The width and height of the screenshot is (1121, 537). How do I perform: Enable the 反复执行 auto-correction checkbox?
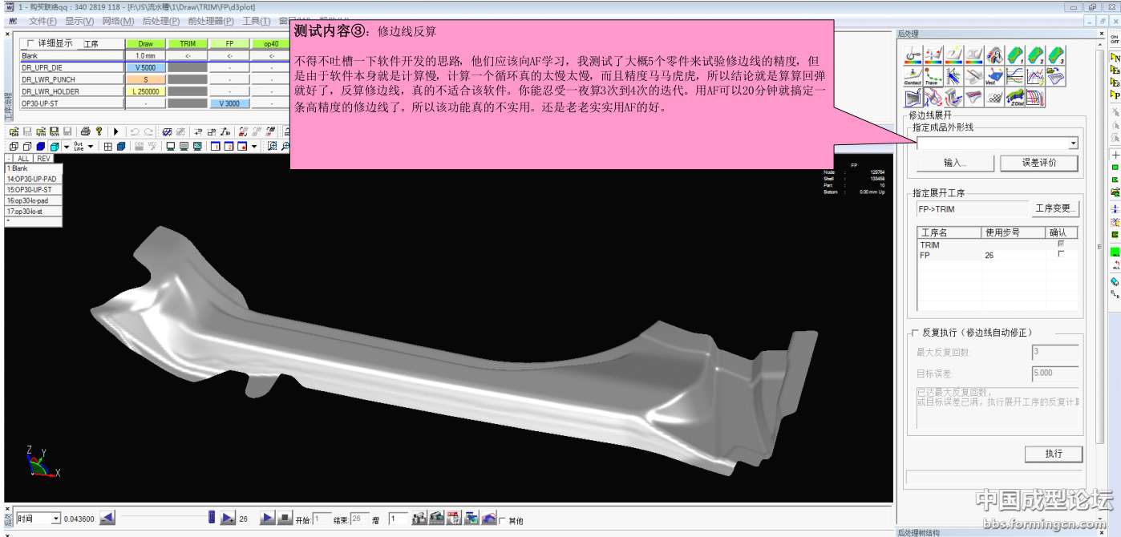pos(914,333)
